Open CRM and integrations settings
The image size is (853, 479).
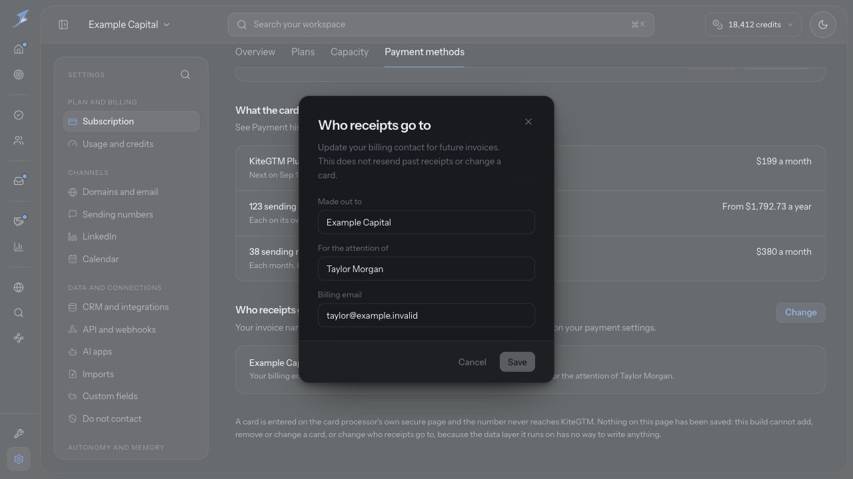click(x=131, y=307)
